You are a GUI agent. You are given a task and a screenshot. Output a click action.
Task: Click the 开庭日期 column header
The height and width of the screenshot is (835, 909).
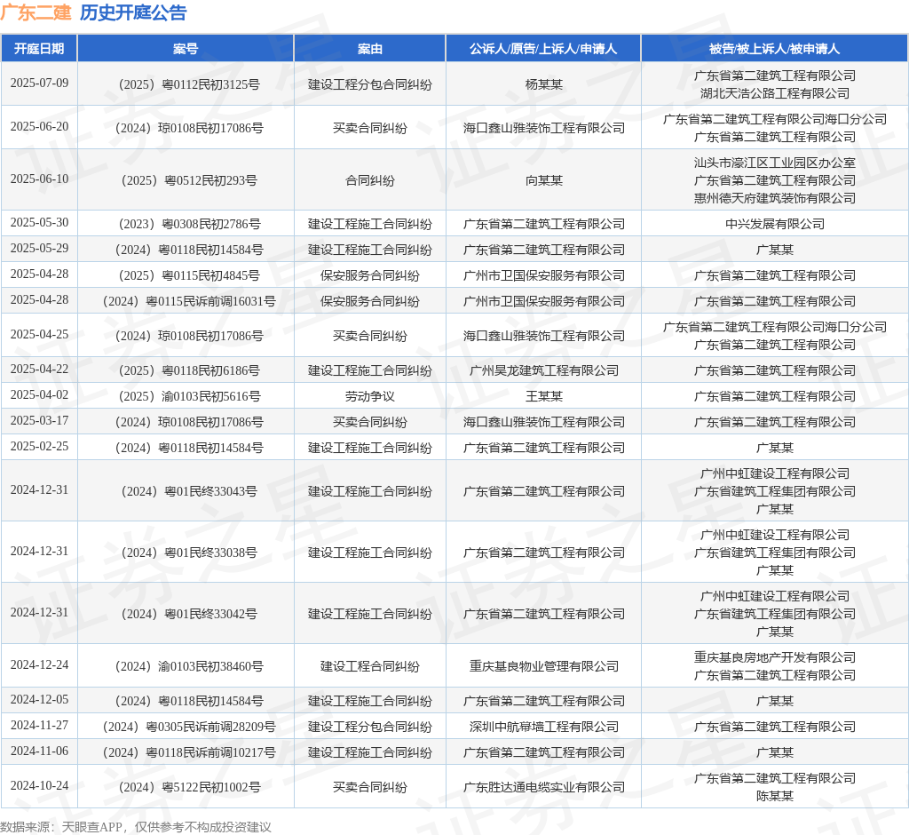39,49
